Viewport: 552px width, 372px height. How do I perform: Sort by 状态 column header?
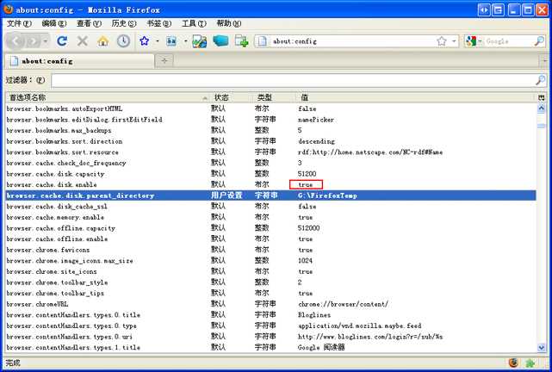[232, 97]
